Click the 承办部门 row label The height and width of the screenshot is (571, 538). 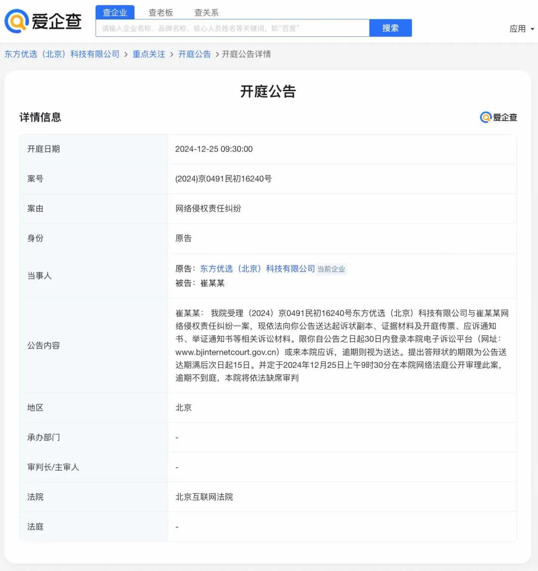click(44, 437)
